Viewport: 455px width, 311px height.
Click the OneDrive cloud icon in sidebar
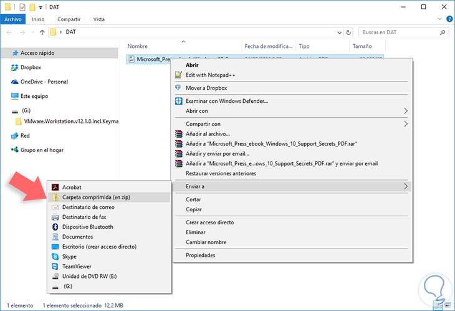pyautogui.click(x=15, y=82)
